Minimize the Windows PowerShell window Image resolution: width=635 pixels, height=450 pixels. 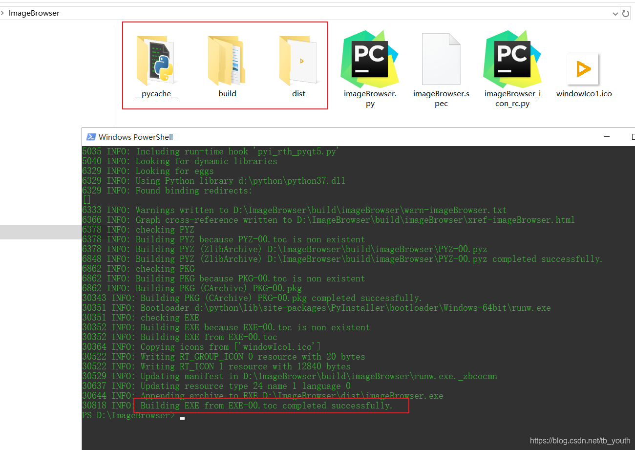[606, 137]
